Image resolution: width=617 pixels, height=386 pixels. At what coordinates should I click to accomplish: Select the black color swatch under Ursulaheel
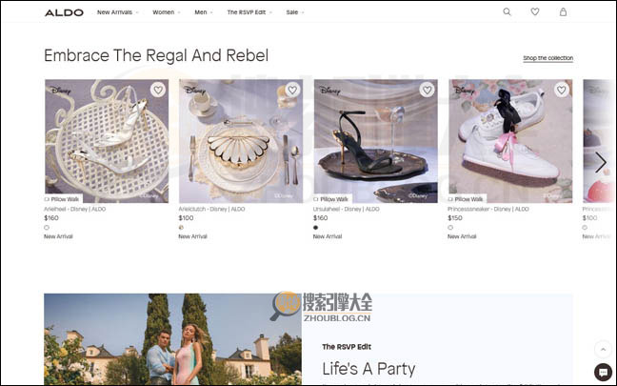tap(316, 228)
